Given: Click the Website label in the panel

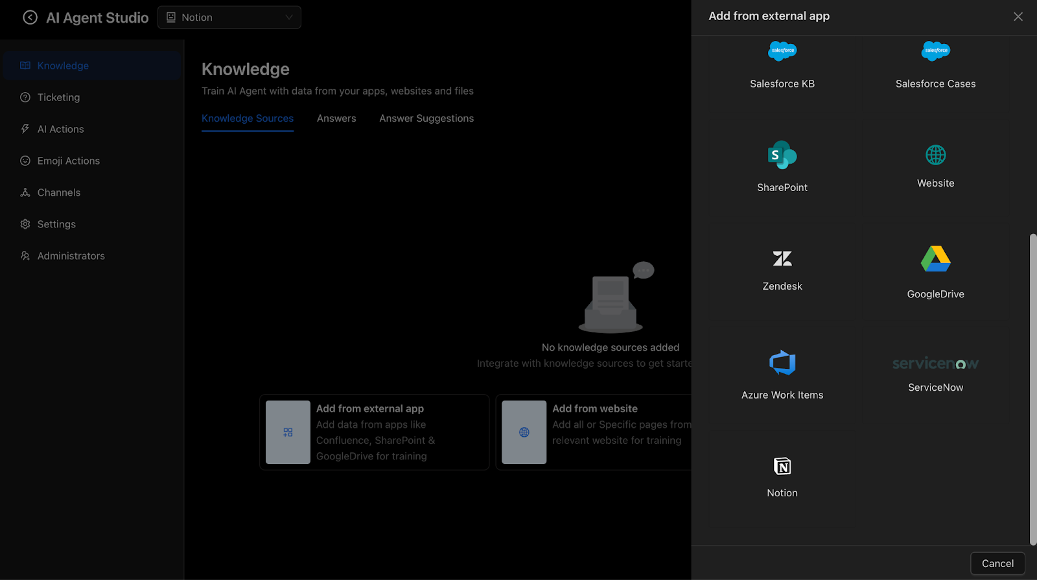Looking at the screenshot, I should tap(936, 183).
